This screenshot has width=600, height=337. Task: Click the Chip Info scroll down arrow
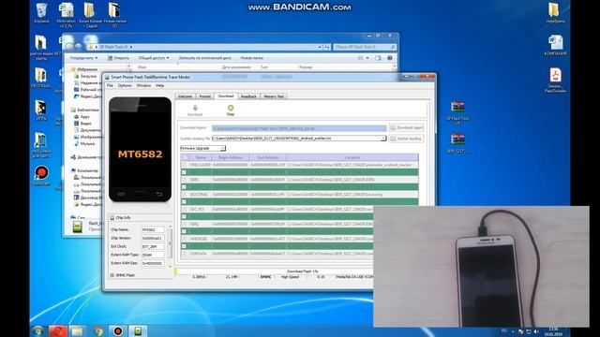point(171,266)
